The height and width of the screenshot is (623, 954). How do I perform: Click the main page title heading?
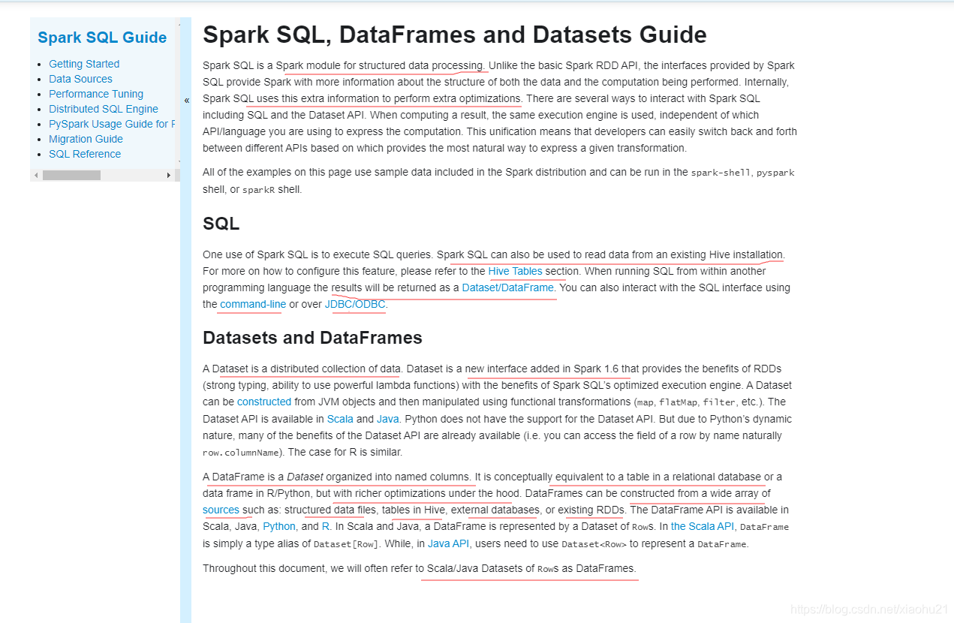coord(455,35)
